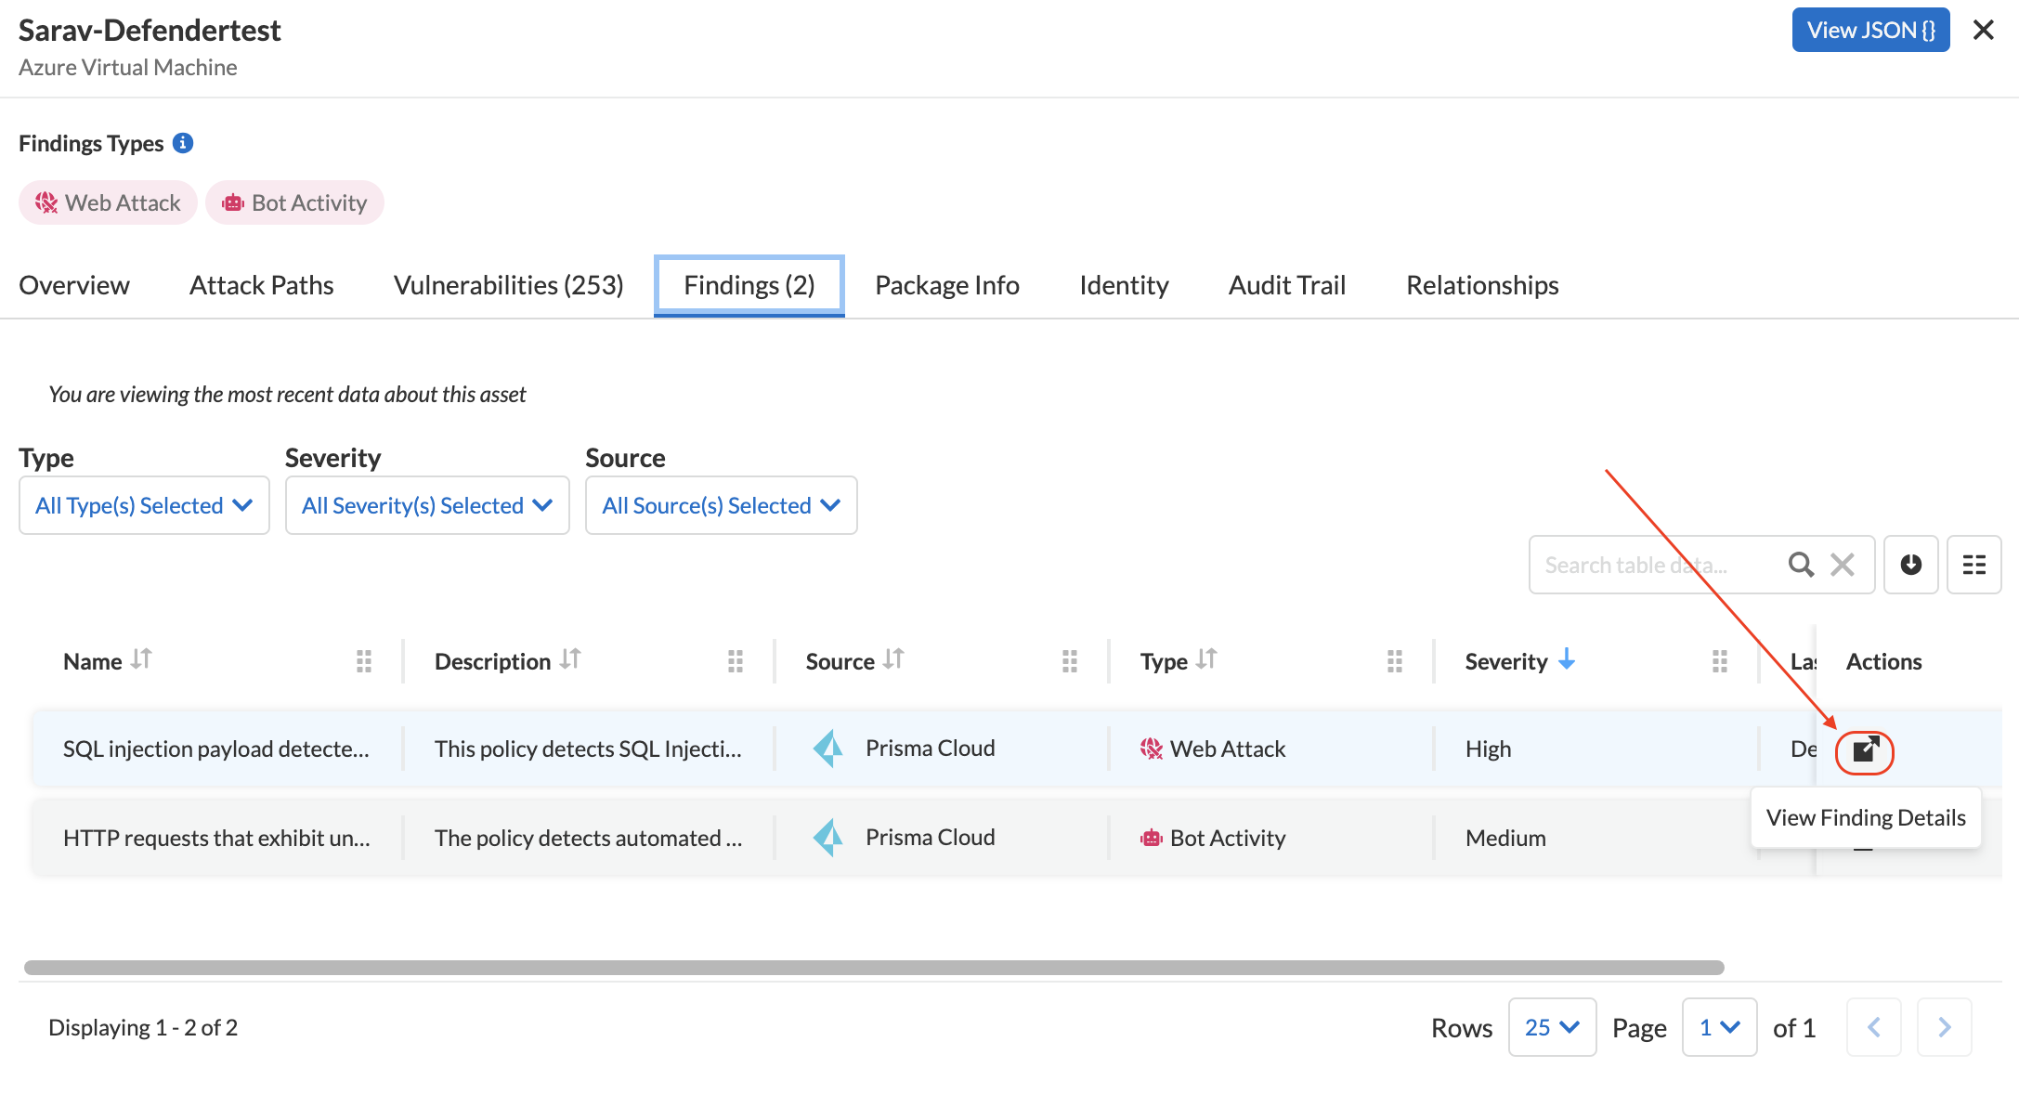
Task: Clear the table search with the X icon
Action: pos(1843,565)
